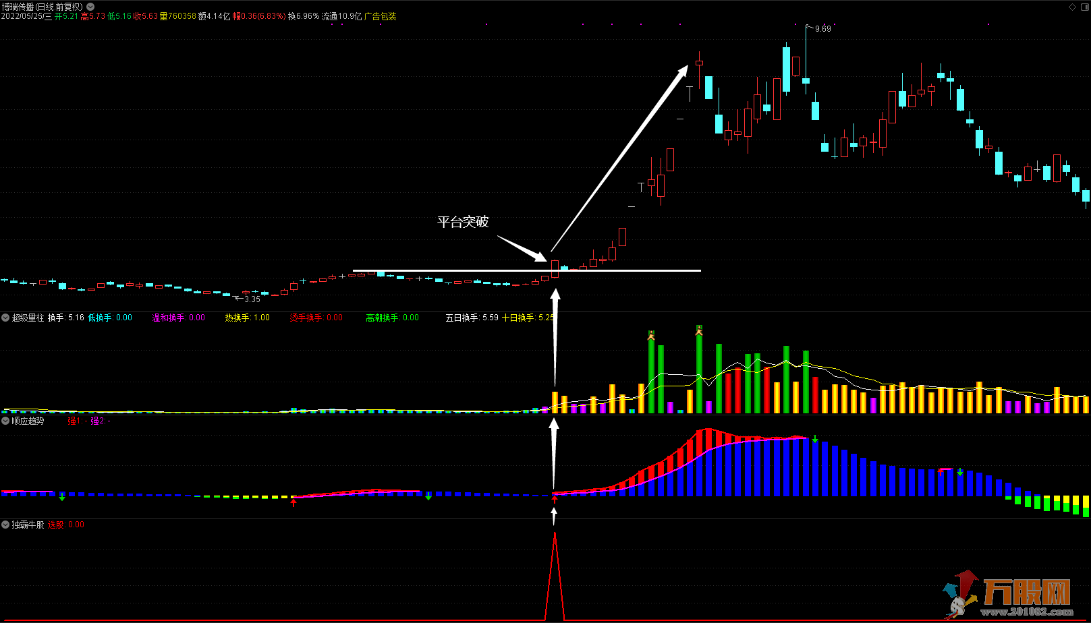Image resolution: width=1091 pixels, height=623 pixels.
Task: Click the 9.69 high price marker
Action: click(x=822, y=29)
